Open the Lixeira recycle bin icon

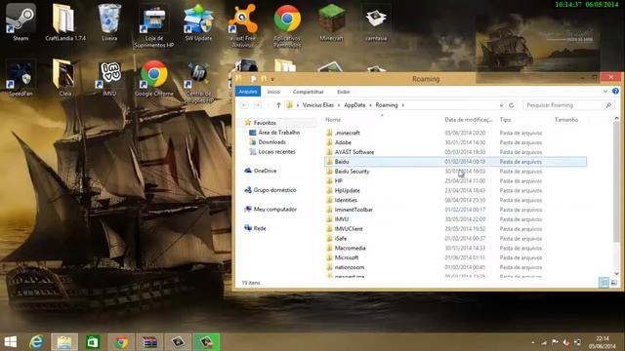109,22
